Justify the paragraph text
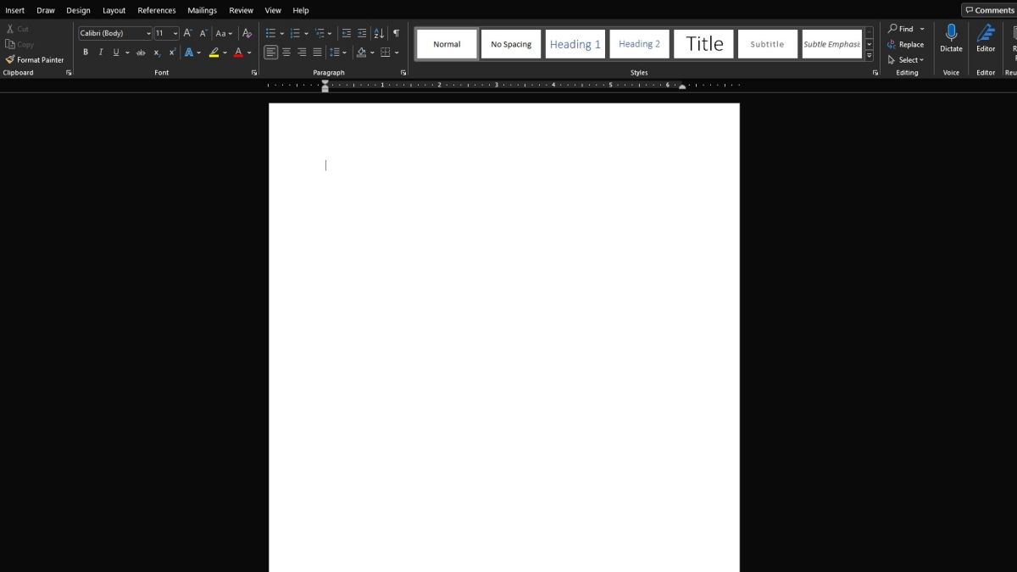 (317, 53)
